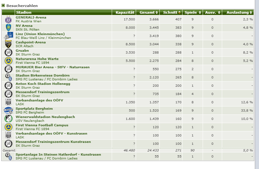Screen dimensions: 259x169
Task: Open Linz (Union Kleinmünchen) stadium link
Action: click(x=40, y=34)
